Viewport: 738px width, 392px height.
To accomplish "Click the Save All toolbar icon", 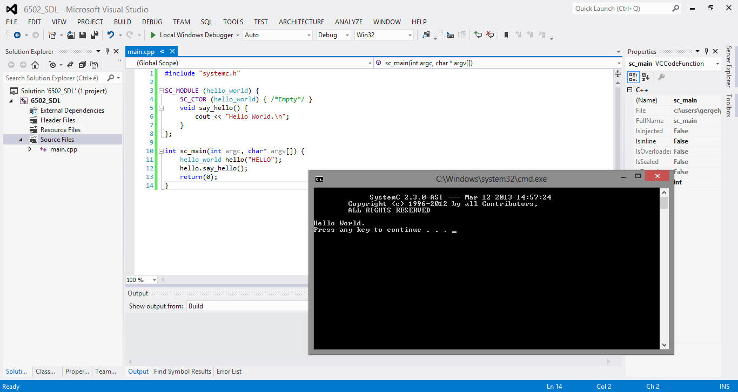I will [x=95, y=35].
